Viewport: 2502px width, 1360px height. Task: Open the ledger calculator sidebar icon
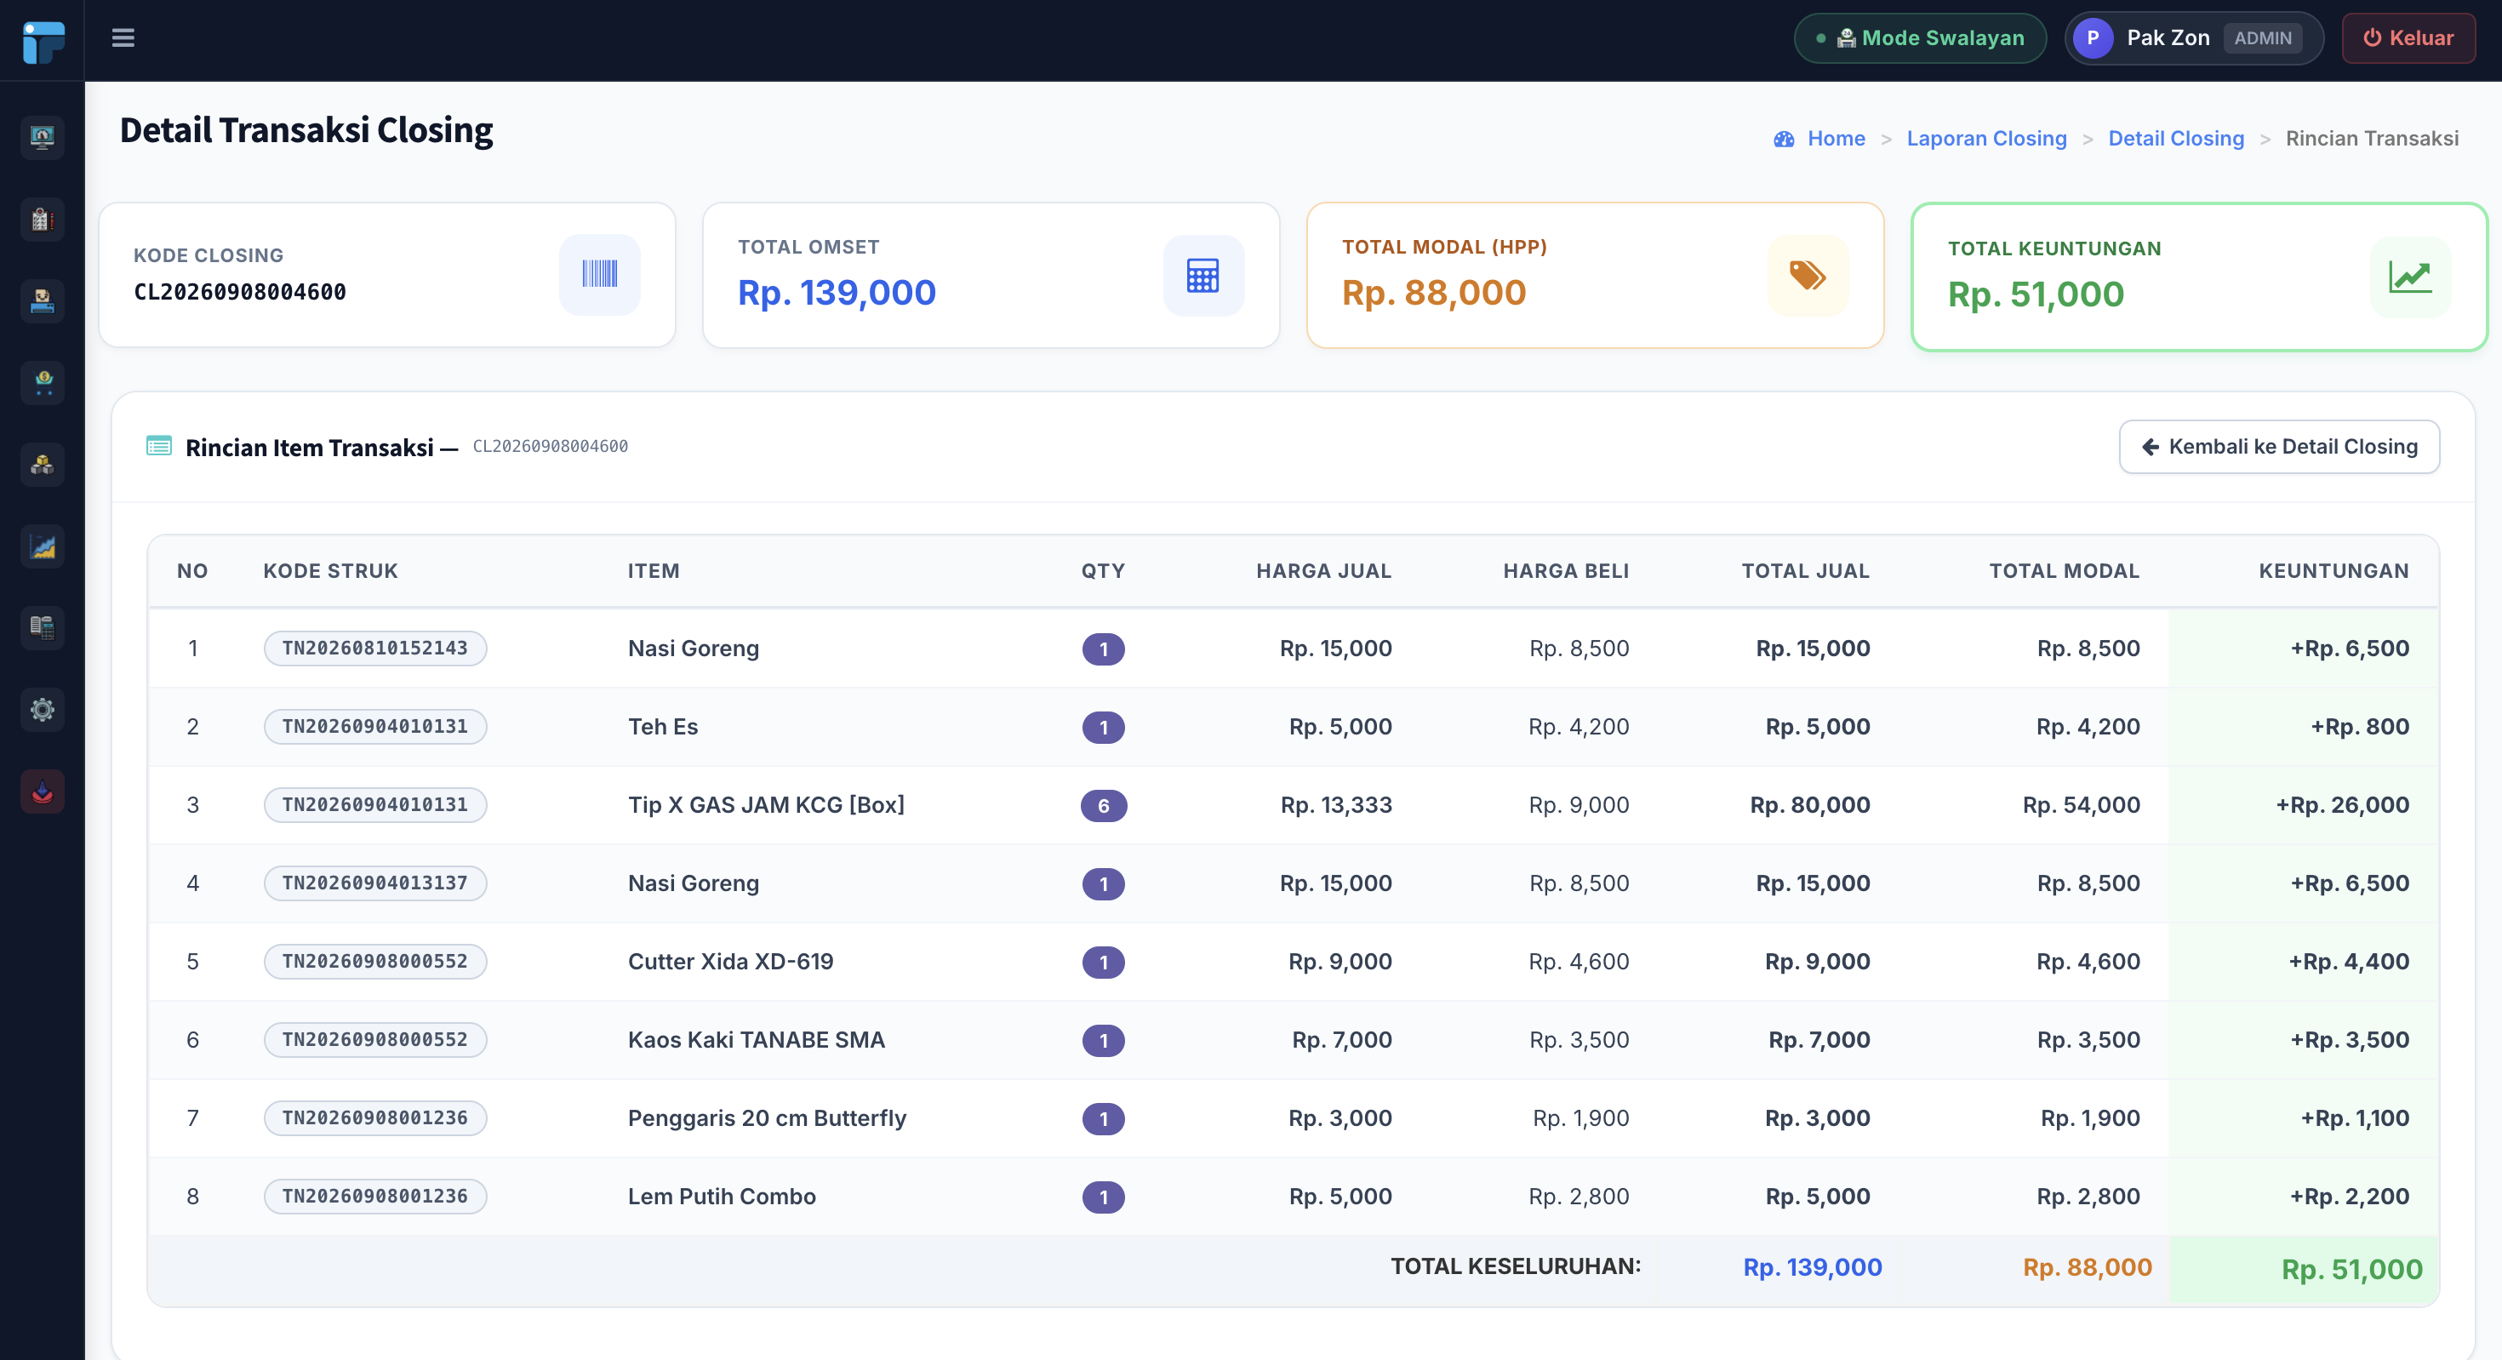42,627
